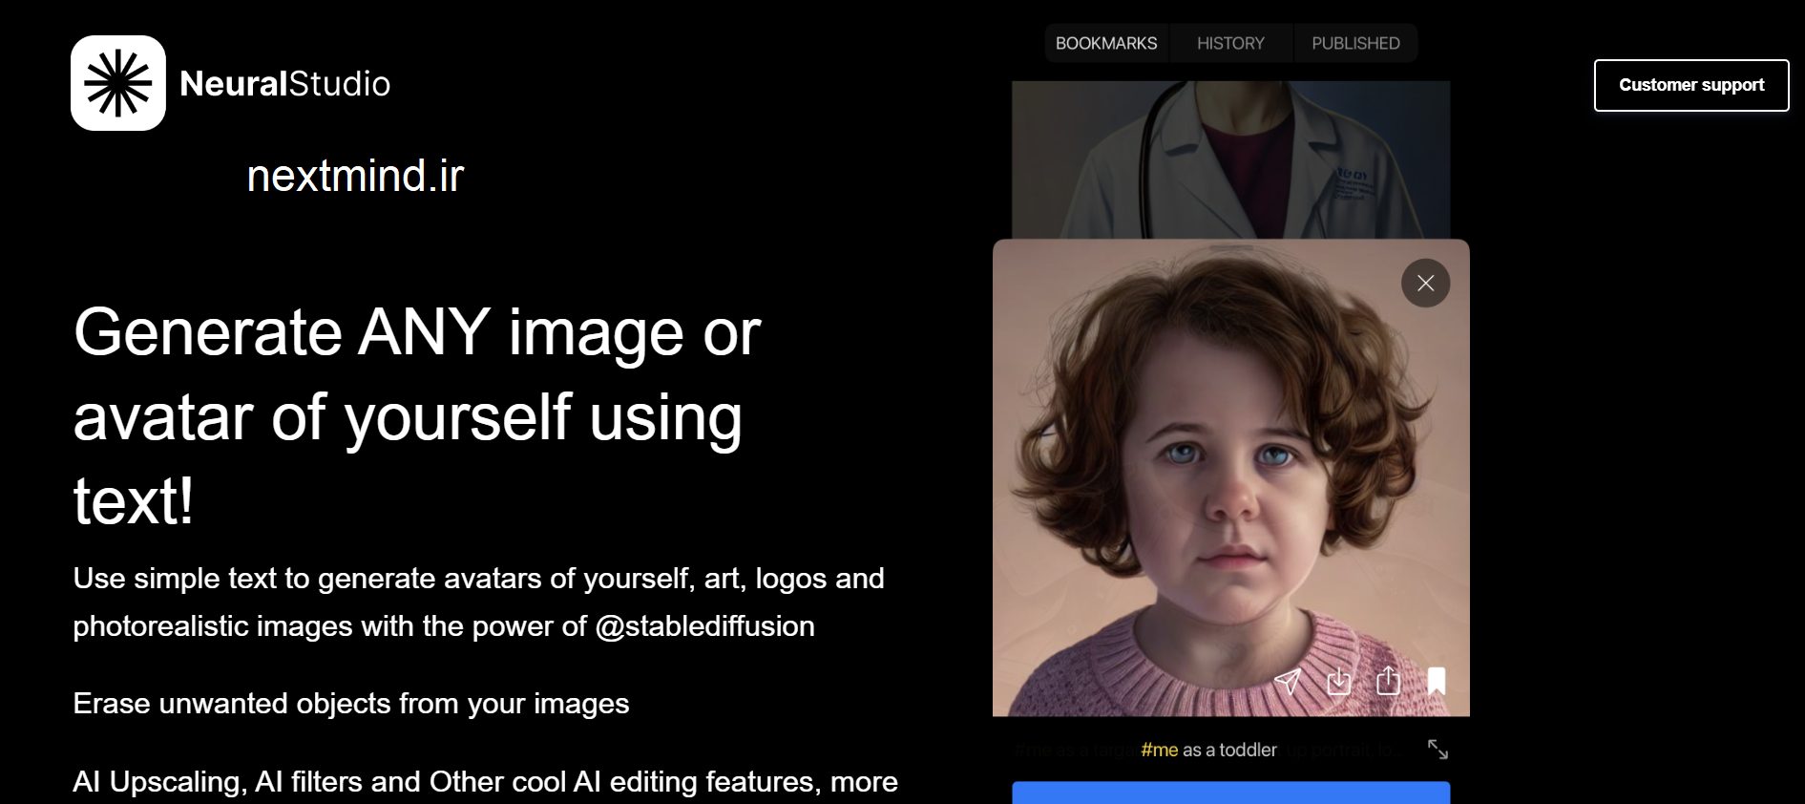Switch to the BOOKMARKS tab
The width and height of the screenshot is (1805, 804).
click(1106, 43)
